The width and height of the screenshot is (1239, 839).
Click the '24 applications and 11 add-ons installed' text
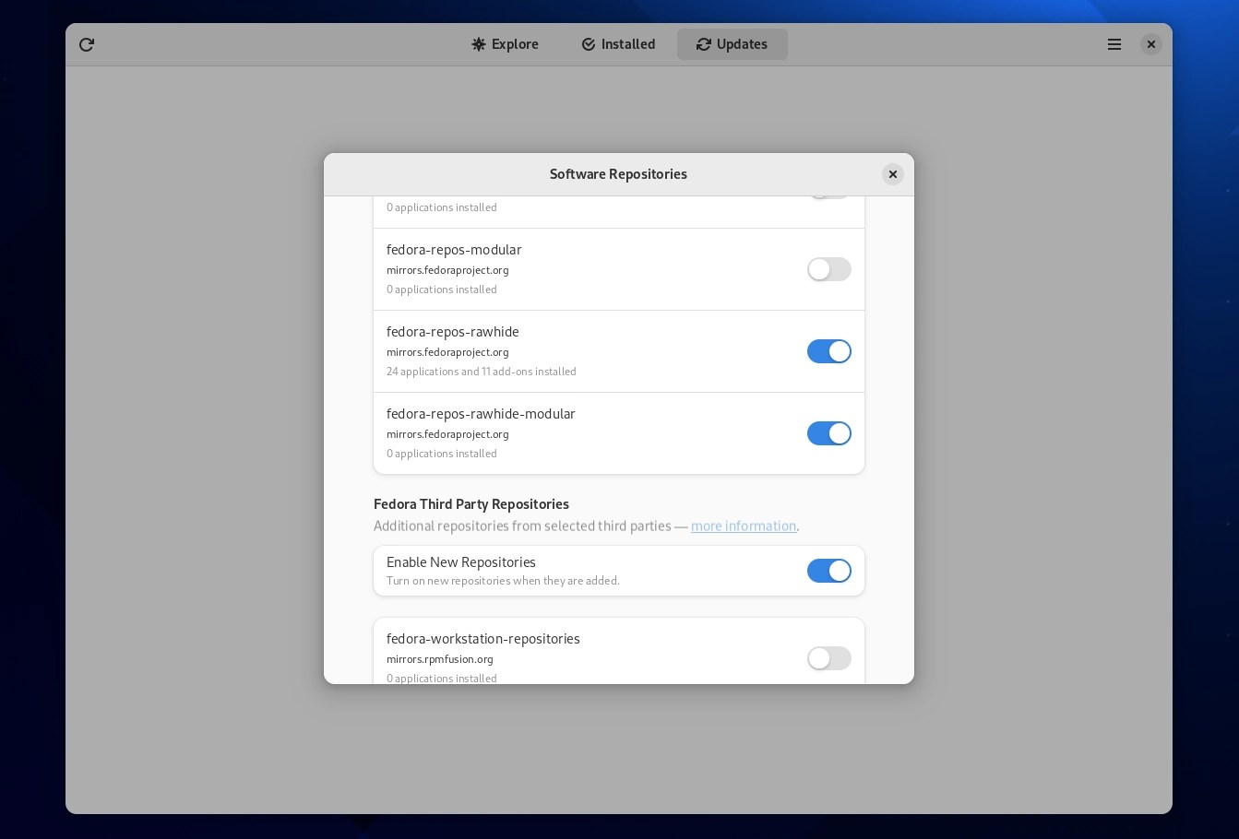[x=482, y=372]
